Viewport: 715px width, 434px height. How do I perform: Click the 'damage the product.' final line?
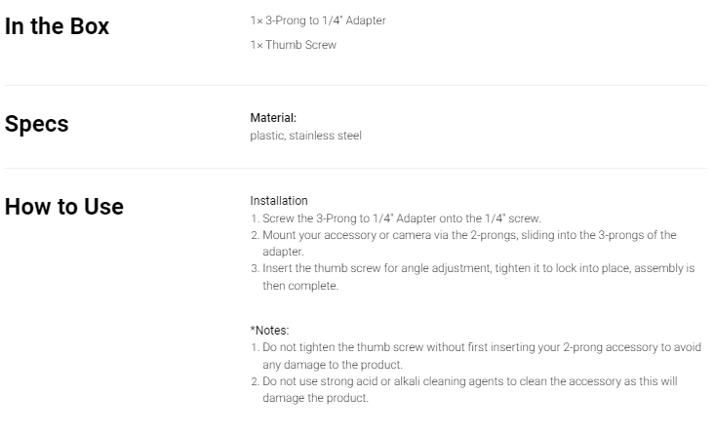315,398
